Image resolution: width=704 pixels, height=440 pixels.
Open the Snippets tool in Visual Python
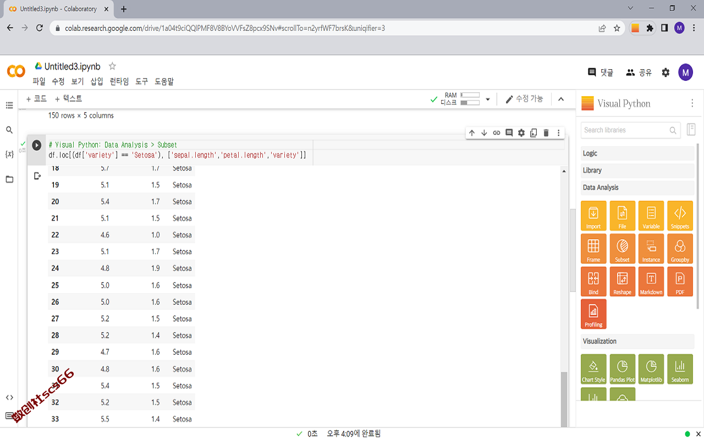pos(680,216)
